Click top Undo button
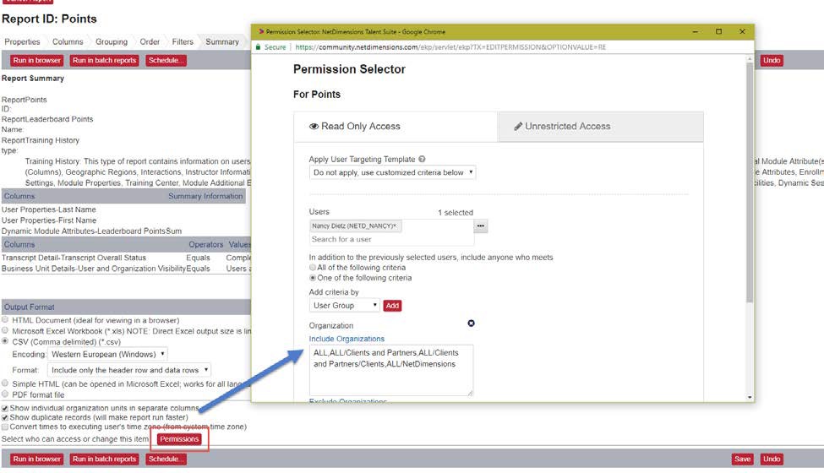 [x=772, y=60]
